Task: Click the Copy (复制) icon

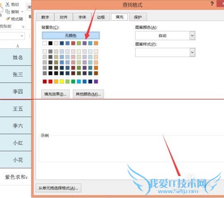Action: point(8,12)
